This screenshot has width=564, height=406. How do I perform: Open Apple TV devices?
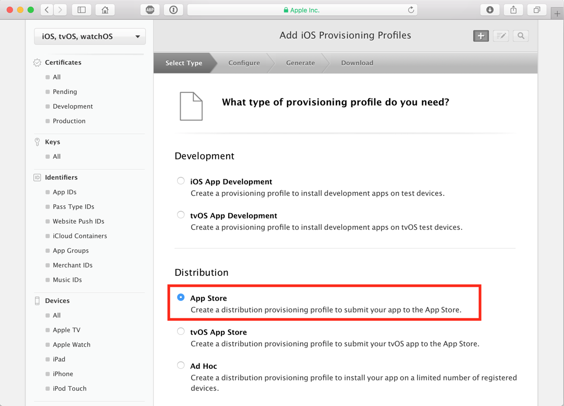click(66, 330)
